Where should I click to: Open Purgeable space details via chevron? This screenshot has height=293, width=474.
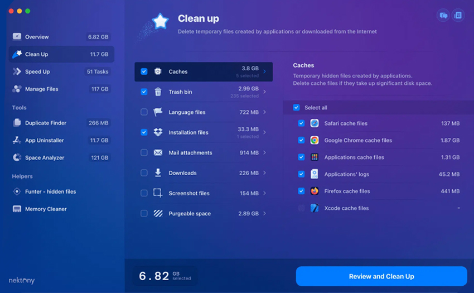264,214
